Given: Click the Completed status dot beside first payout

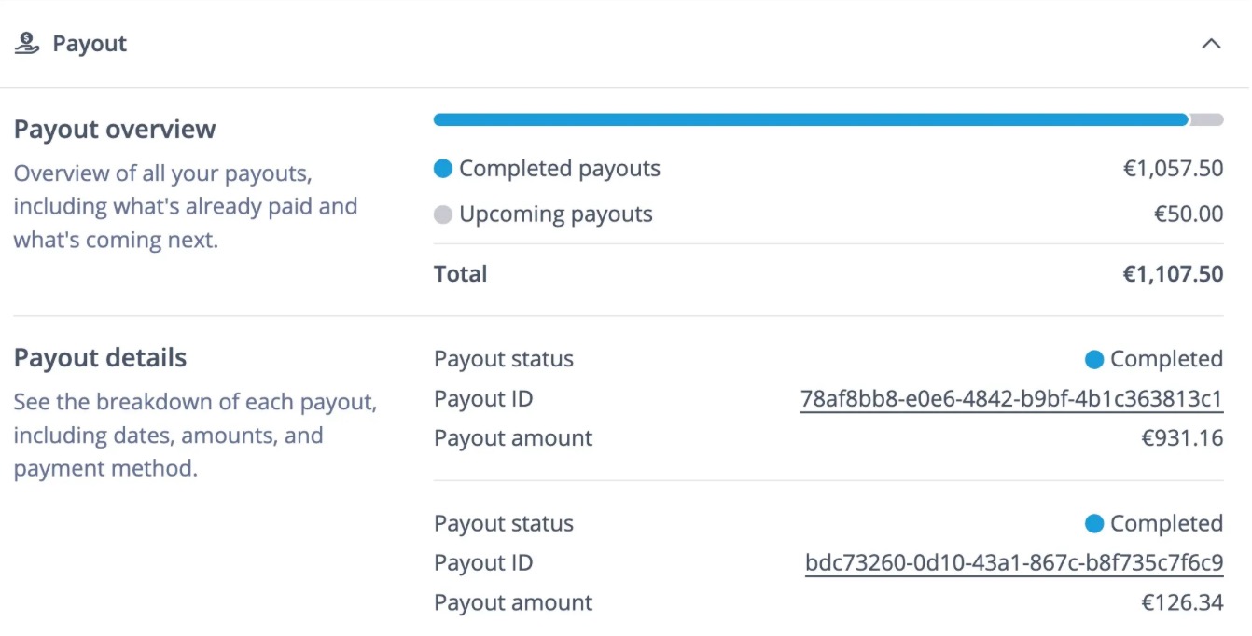Looking at the screenshot, I should [1096, 358].
